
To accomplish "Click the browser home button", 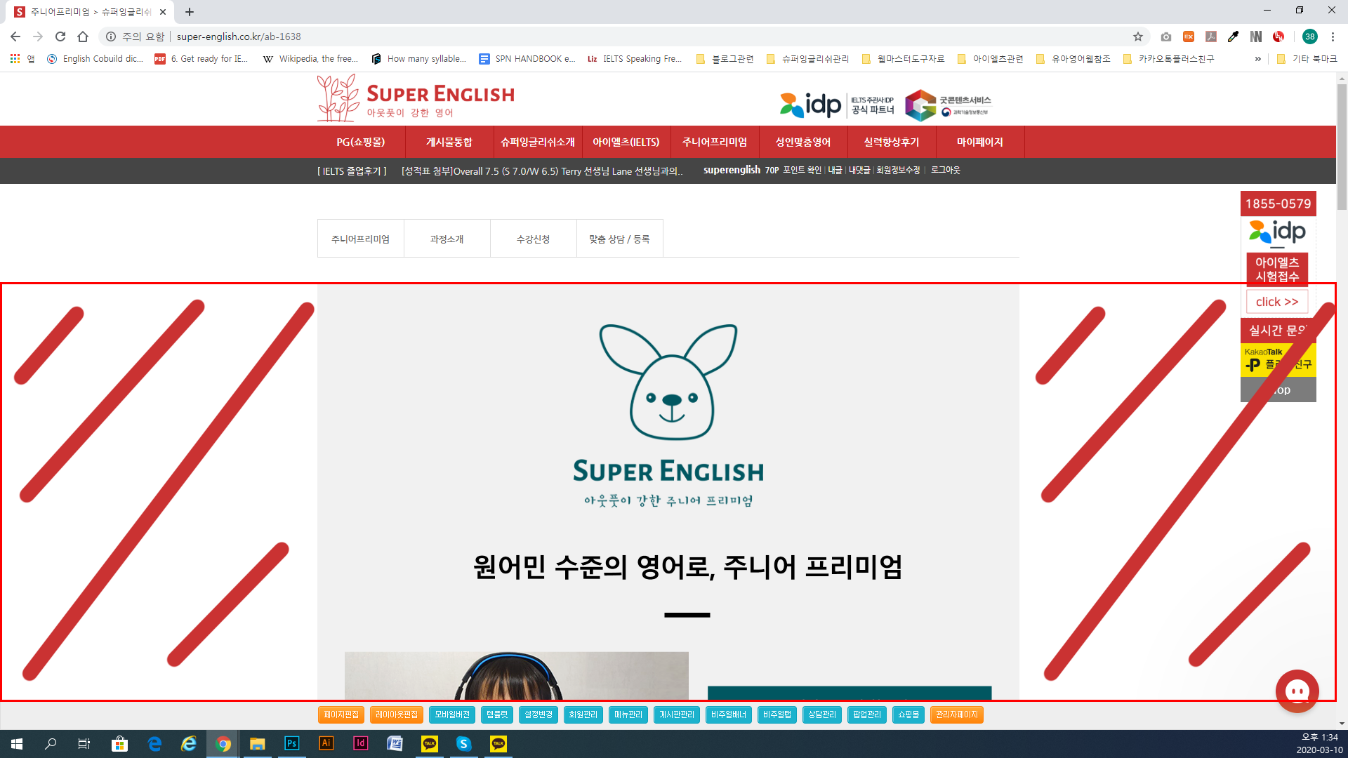I will 83,36.
